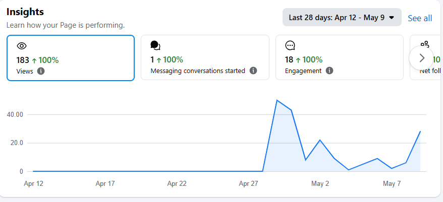Open the date range dropdown Last 28 days
Image resolution: width=443 pixels, height=202 pixels.
tap(342, 17)
